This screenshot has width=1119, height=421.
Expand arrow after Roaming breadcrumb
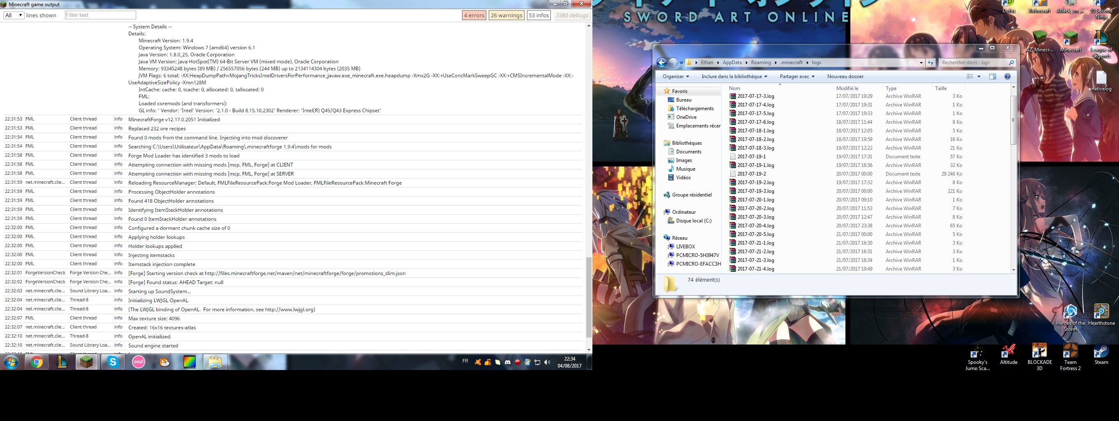(x=775, y=62)
